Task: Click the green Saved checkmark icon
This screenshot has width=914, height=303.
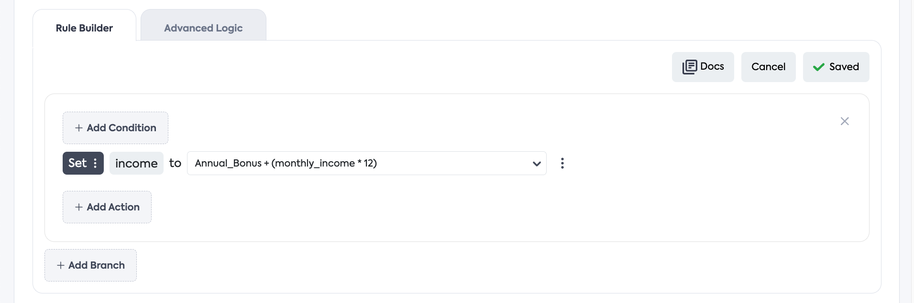Action: 818,67
